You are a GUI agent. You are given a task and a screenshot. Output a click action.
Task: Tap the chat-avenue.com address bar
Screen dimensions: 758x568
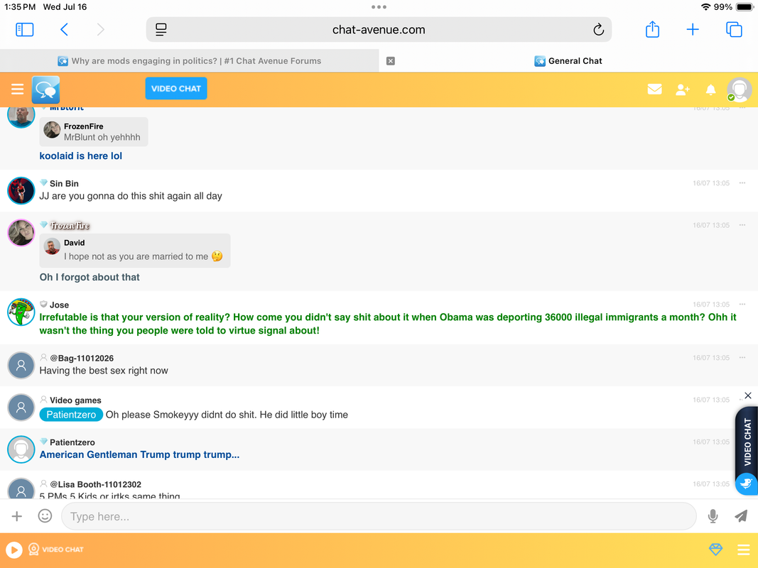pyautogui.click(x=379, y=29)
